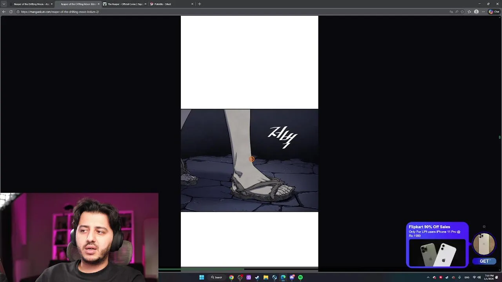Open Google Chrome from the taskbar
Screen dimensions: 502x282
231,277
